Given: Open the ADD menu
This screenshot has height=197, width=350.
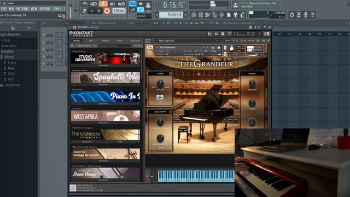Looking at the screenshot, I should tap(11, 9).
